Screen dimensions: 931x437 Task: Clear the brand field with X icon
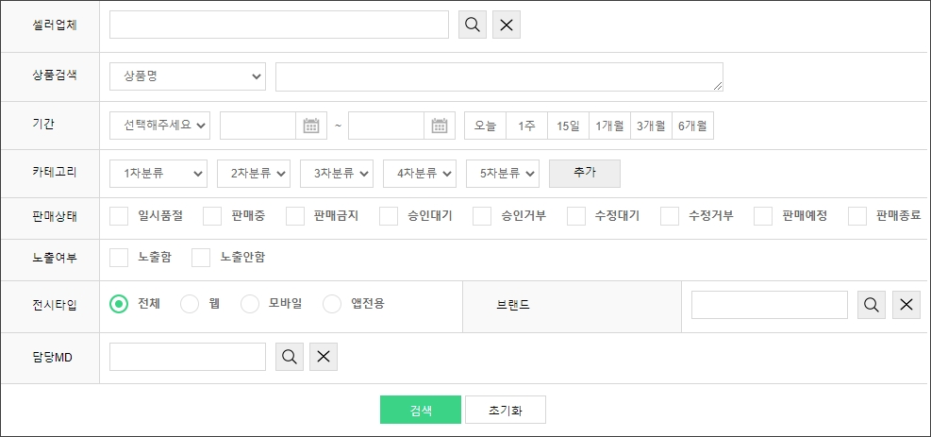[x=906, y=305]
